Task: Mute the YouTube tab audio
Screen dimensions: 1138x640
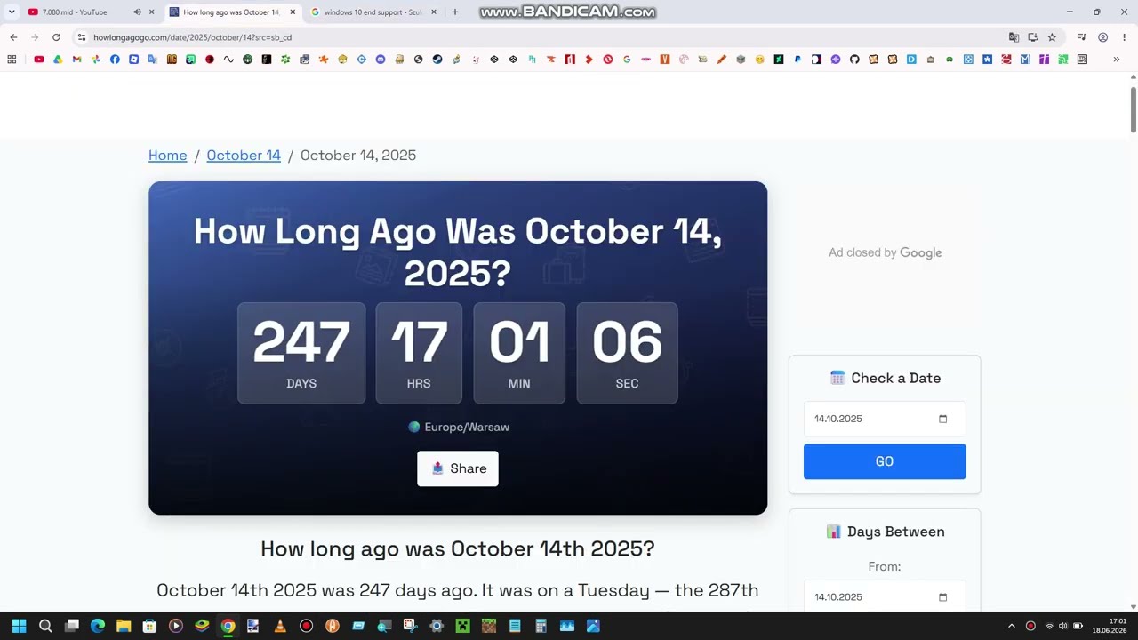Action: (x=137, y=12)
